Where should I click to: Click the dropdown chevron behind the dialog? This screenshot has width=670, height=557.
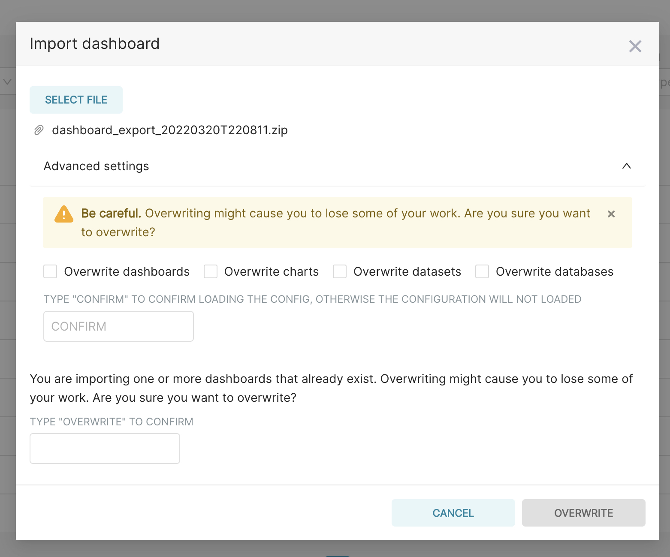(x=7, y=81)
